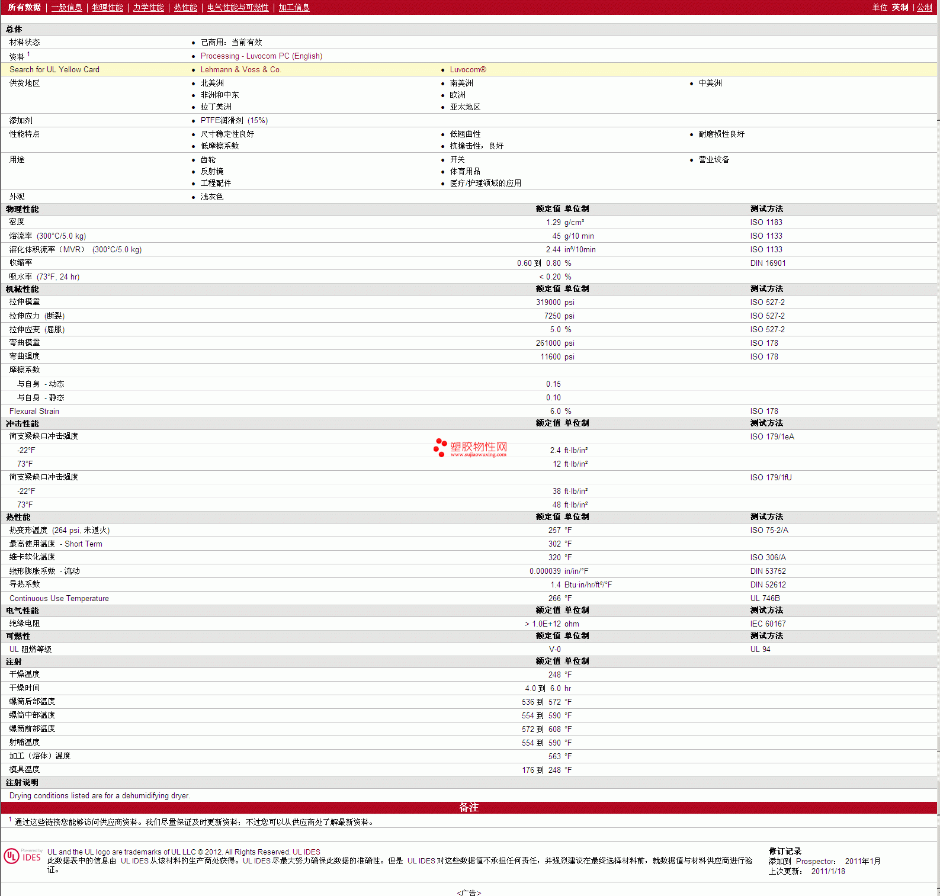This screenshot has height=896, width=940.
Task: Open the 所有数据 tab
Action: point(24,7)
